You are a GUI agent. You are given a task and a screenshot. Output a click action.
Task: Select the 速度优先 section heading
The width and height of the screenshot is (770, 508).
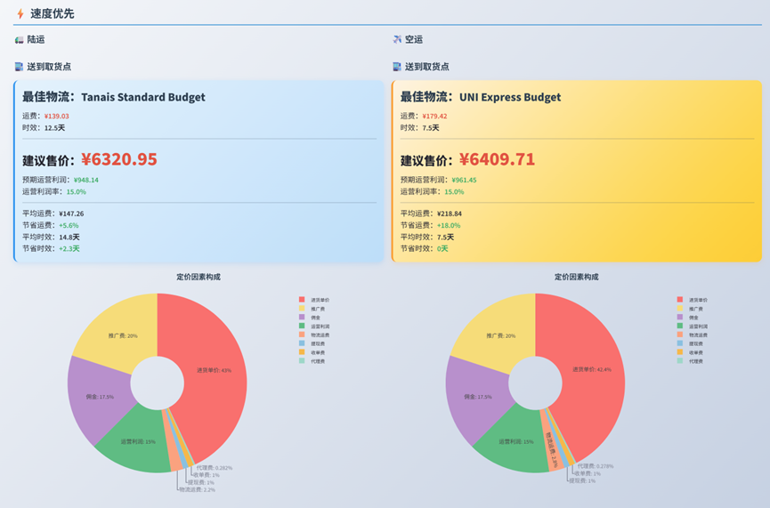pyautogui.click(x=53, y=13)
